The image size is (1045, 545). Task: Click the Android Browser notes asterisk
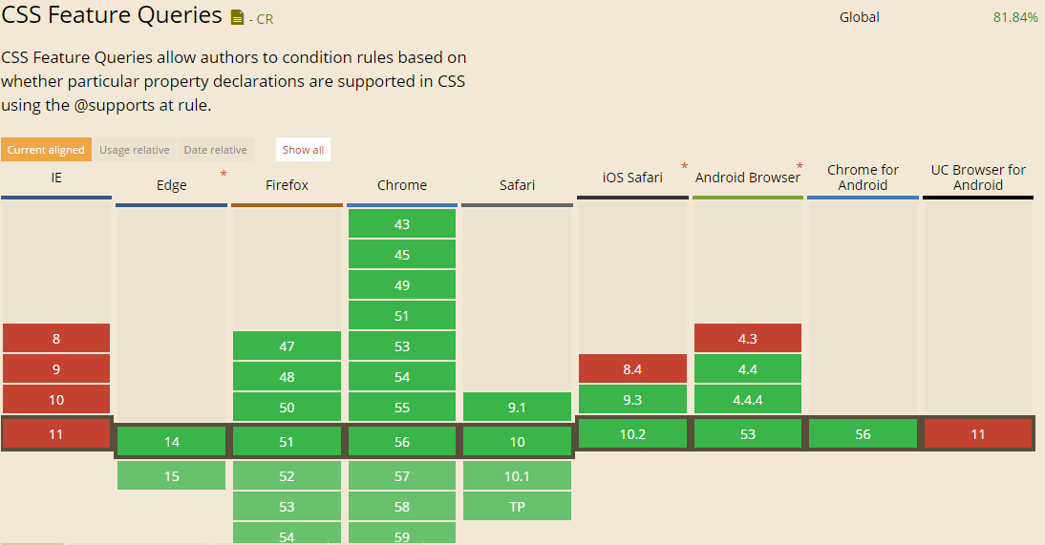[x=800, y=167]
